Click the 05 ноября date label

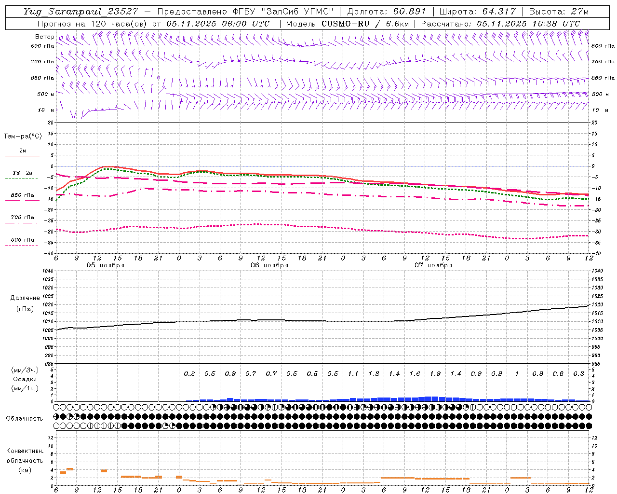pyautogui.click(x=106, y=265)
